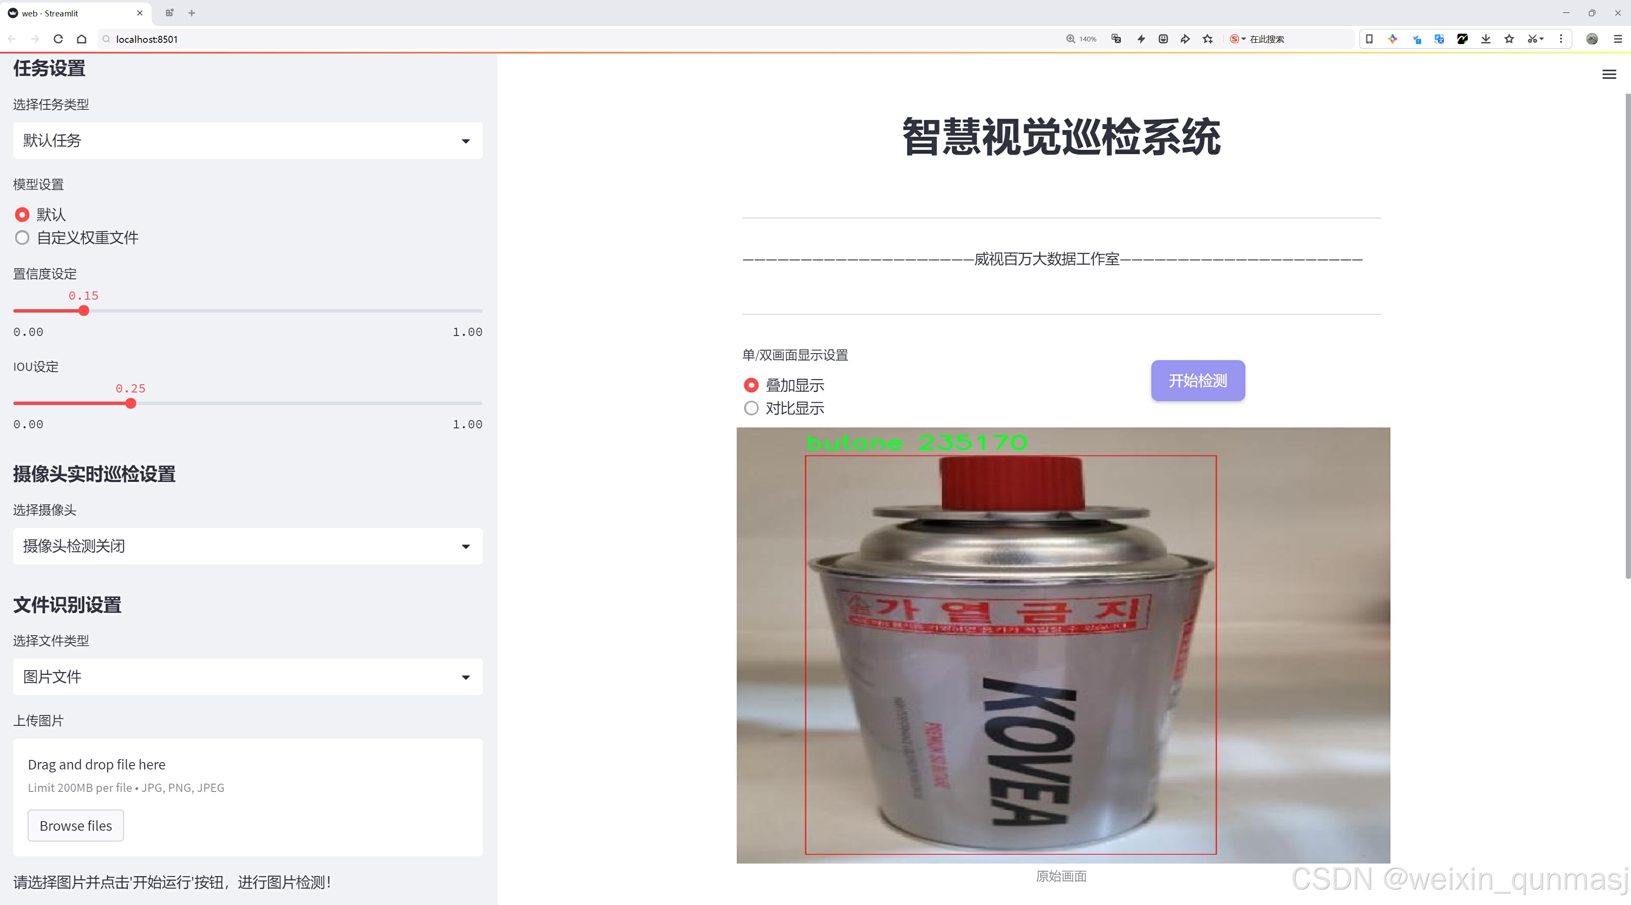Screen dimensions: 1631x905
Task: Switch to the web · Streamlit tab
Action: coord(70,13)
